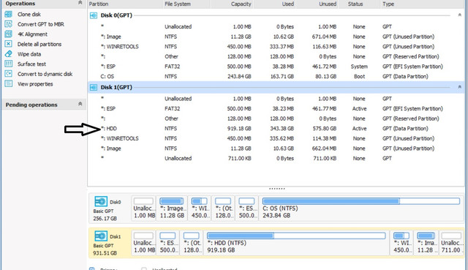This screenshot has height=270, width=468.
Task: Click the Delete all partitions icon
Action: point(8,44)
